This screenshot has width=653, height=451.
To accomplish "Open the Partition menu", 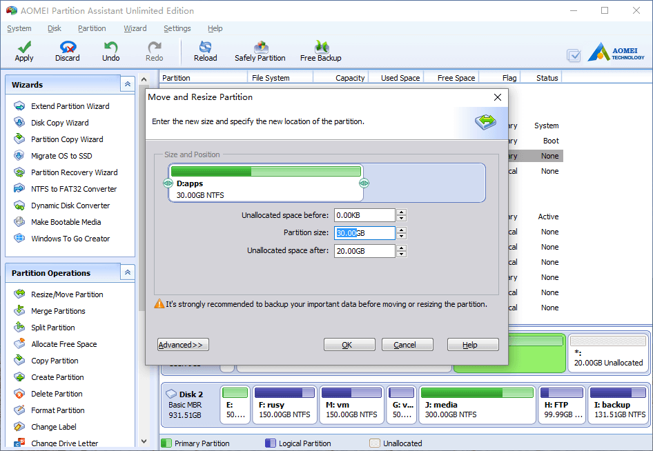I will (92, 28).
